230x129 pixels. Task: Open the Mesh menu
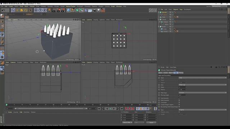tap(26, 6)
